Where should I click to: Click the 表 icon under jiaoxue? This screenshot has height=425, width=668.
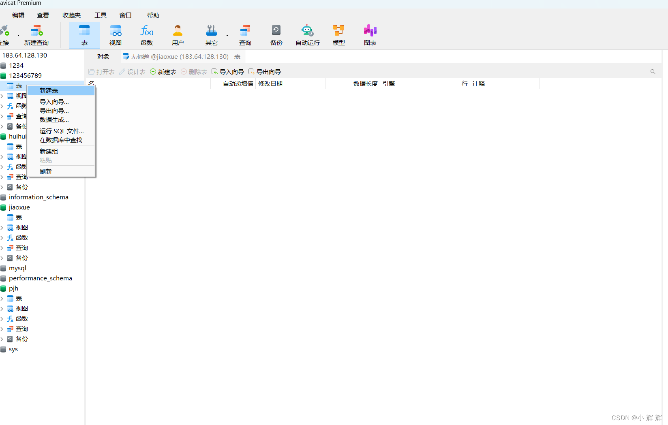tap(10, 218)
